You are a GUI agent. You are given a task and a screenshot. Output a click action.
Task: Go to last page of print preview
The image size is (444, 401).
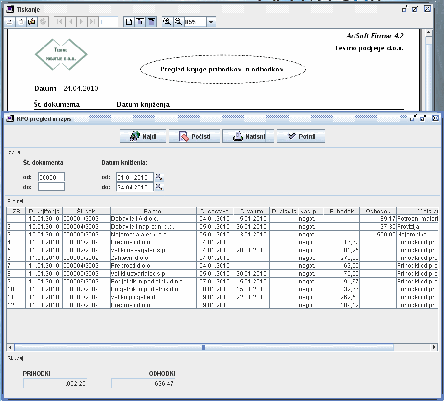point(92,22)
